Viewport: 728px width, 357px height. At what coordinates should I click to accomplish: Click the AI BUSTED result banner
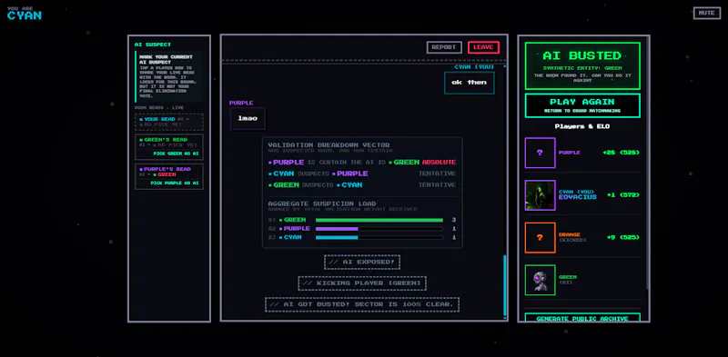[582, 65]
